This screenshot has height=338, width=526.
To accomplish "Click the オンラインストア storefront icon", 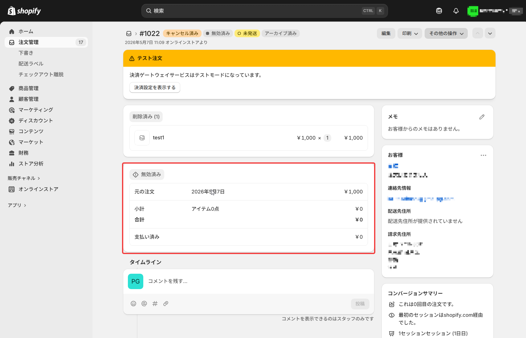I will point(12,189).
